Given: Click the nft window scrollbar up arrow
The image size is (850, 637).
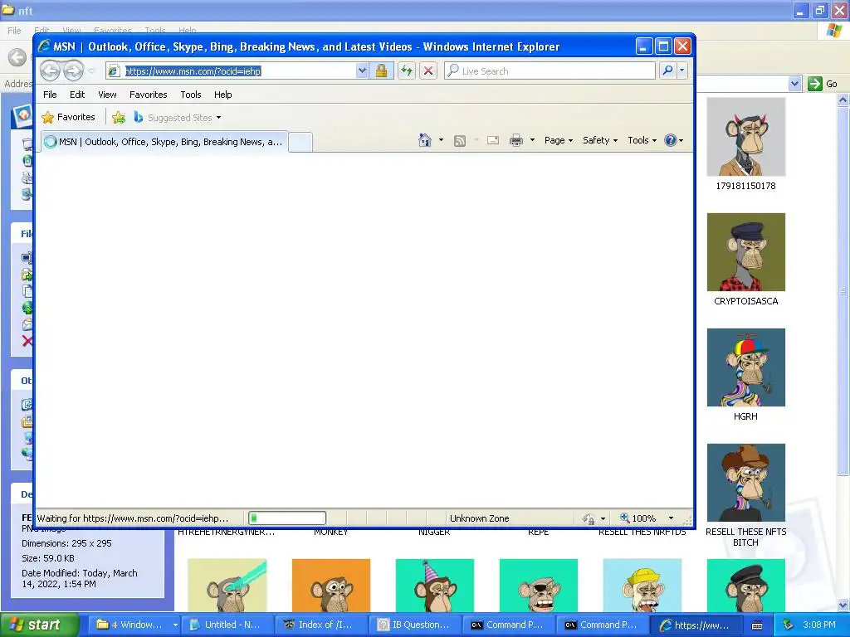Looking at the screenshot, I should coord(843,100).
